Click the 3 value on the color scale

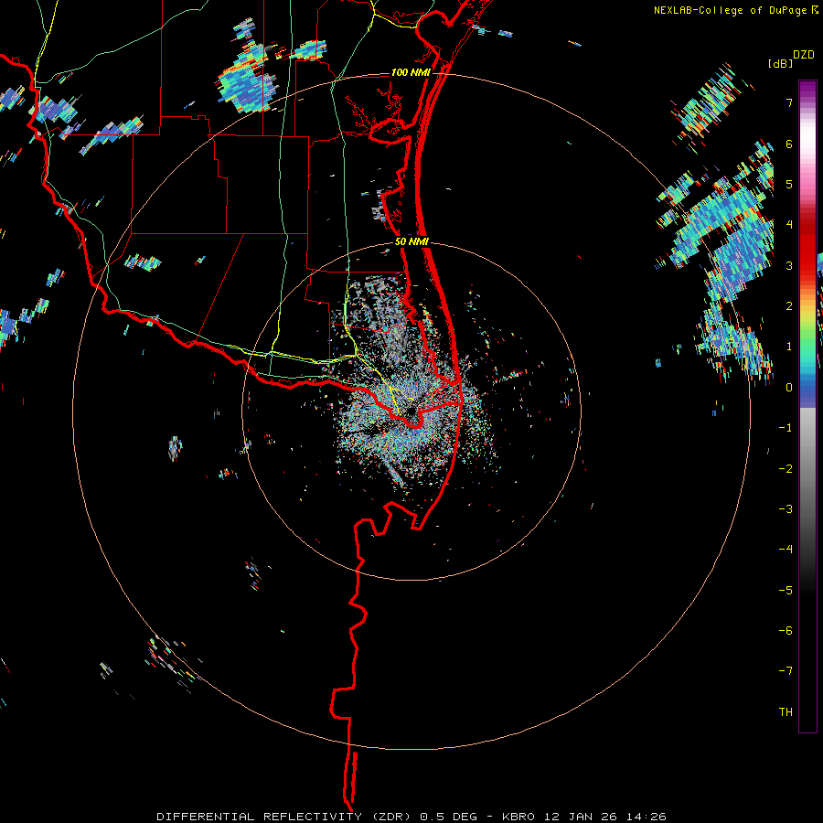pos(789,265)
